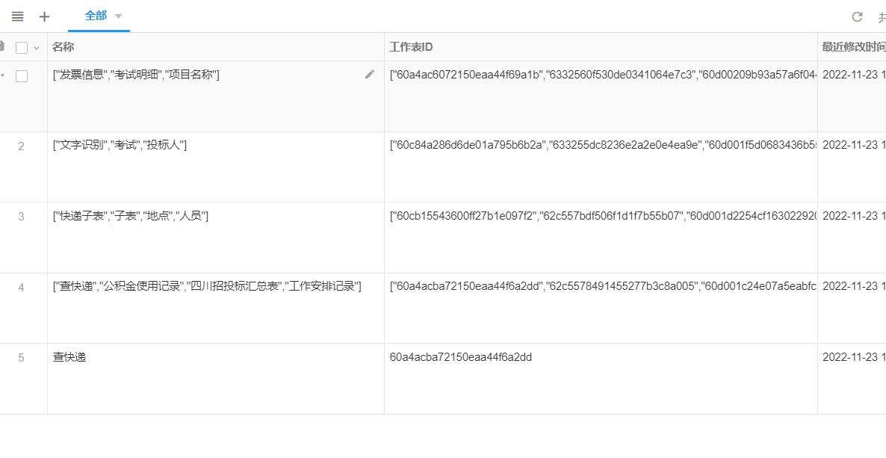Check the first row's checkbox
This screenshot has height=458, width=886.
click(x=22, y=75)
